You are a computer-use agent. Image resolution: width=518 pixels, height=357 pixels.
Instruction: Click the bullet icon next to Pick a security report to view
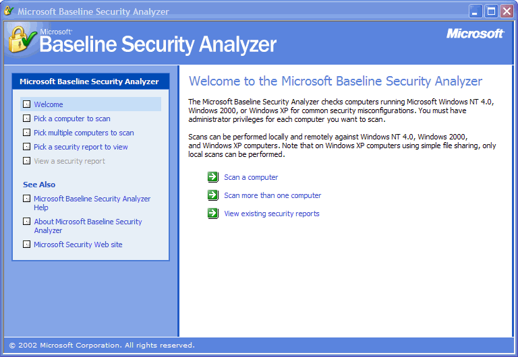coord(26,146)
